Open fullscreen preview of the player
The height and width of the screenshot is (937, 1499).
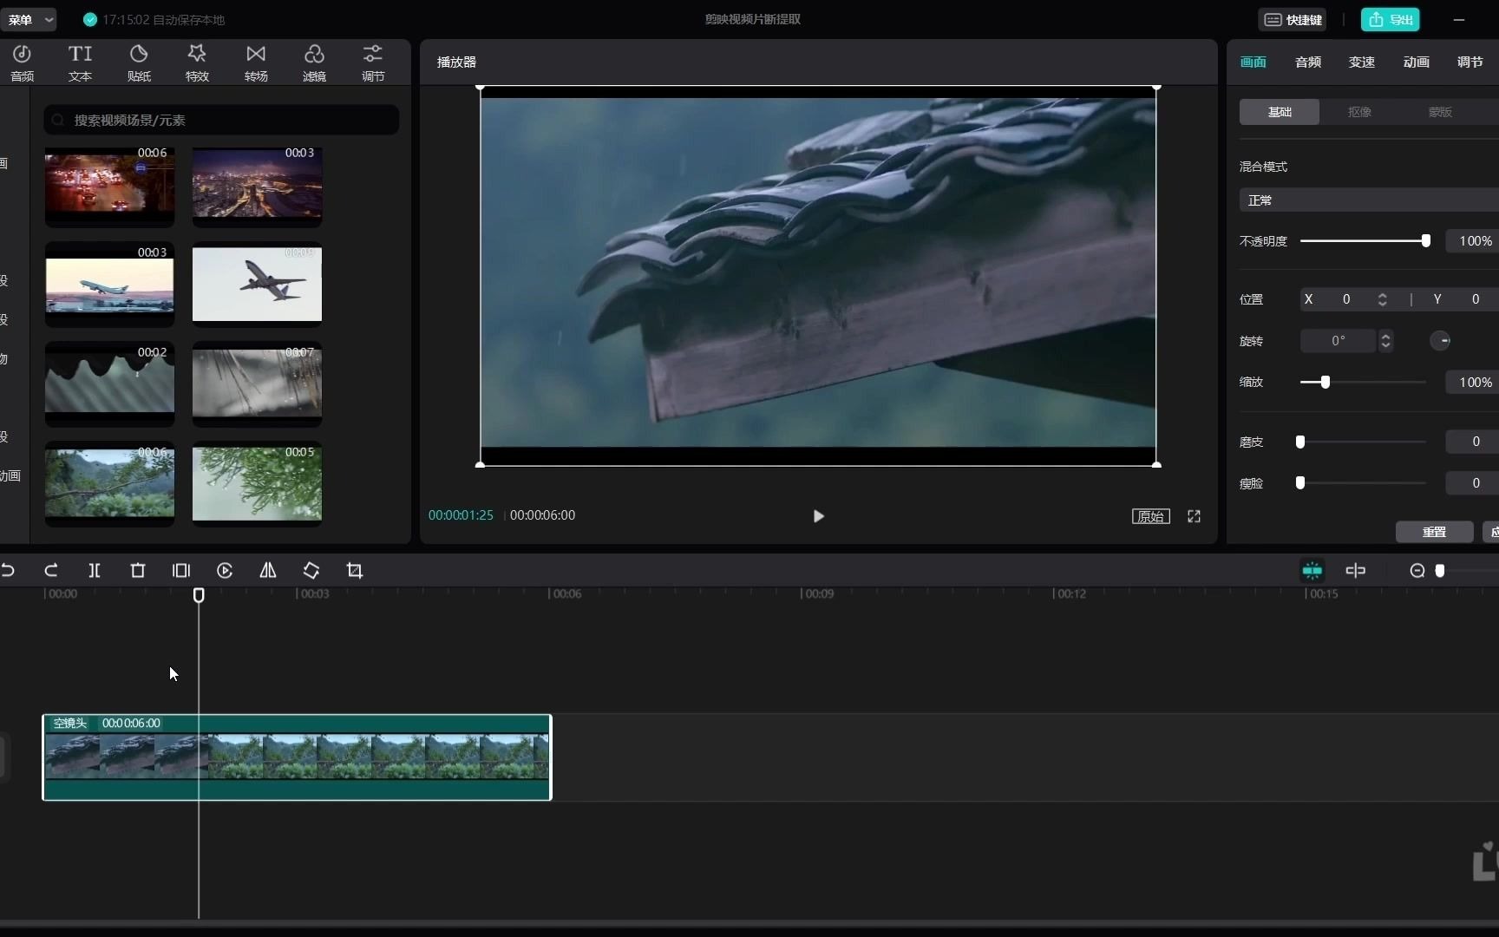(x=1195, y=516)
